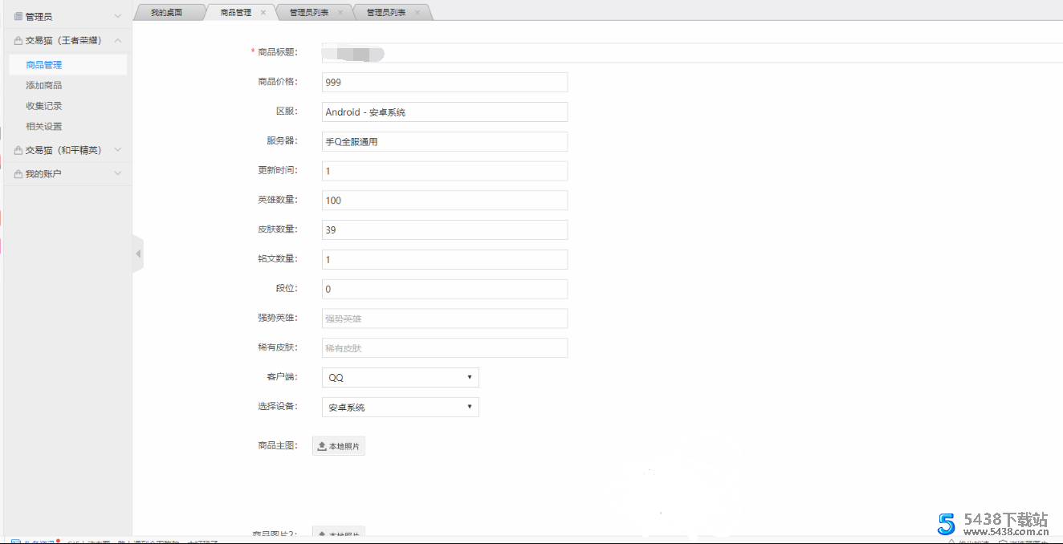This screenshot has height=544, width=1063.
Task: Expand the 管理员 section chevron
Action: [x=118, y=16]
